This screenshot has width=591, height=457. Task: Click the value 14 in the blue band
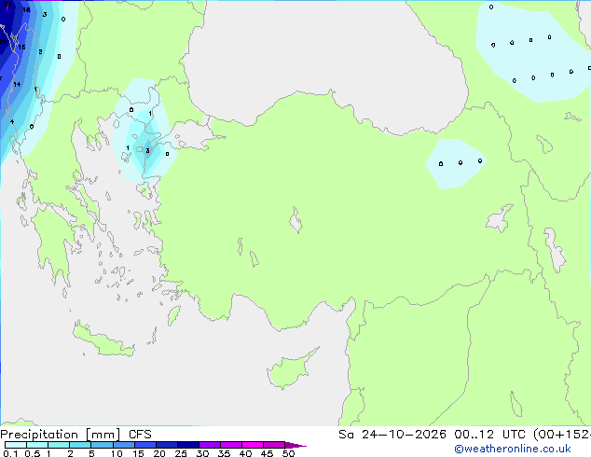[17, 85]
